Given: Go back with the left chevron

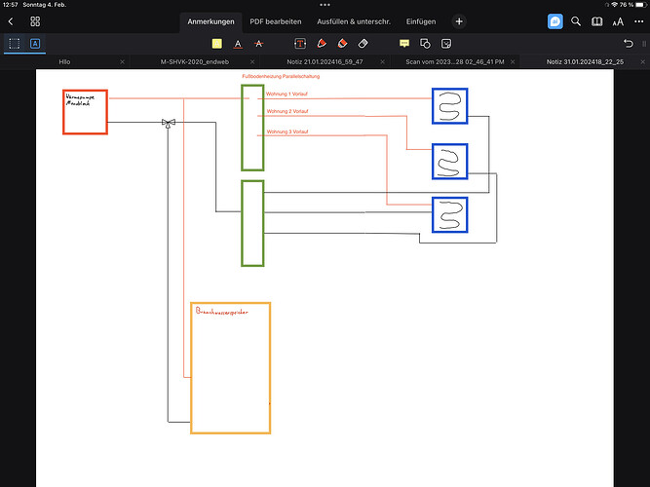Looking at the screenshot, I should [10, 20].
